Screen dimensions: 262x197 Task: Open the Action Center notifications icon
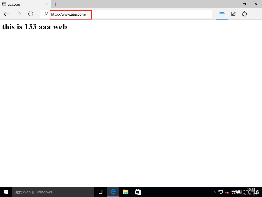(233, 192)
